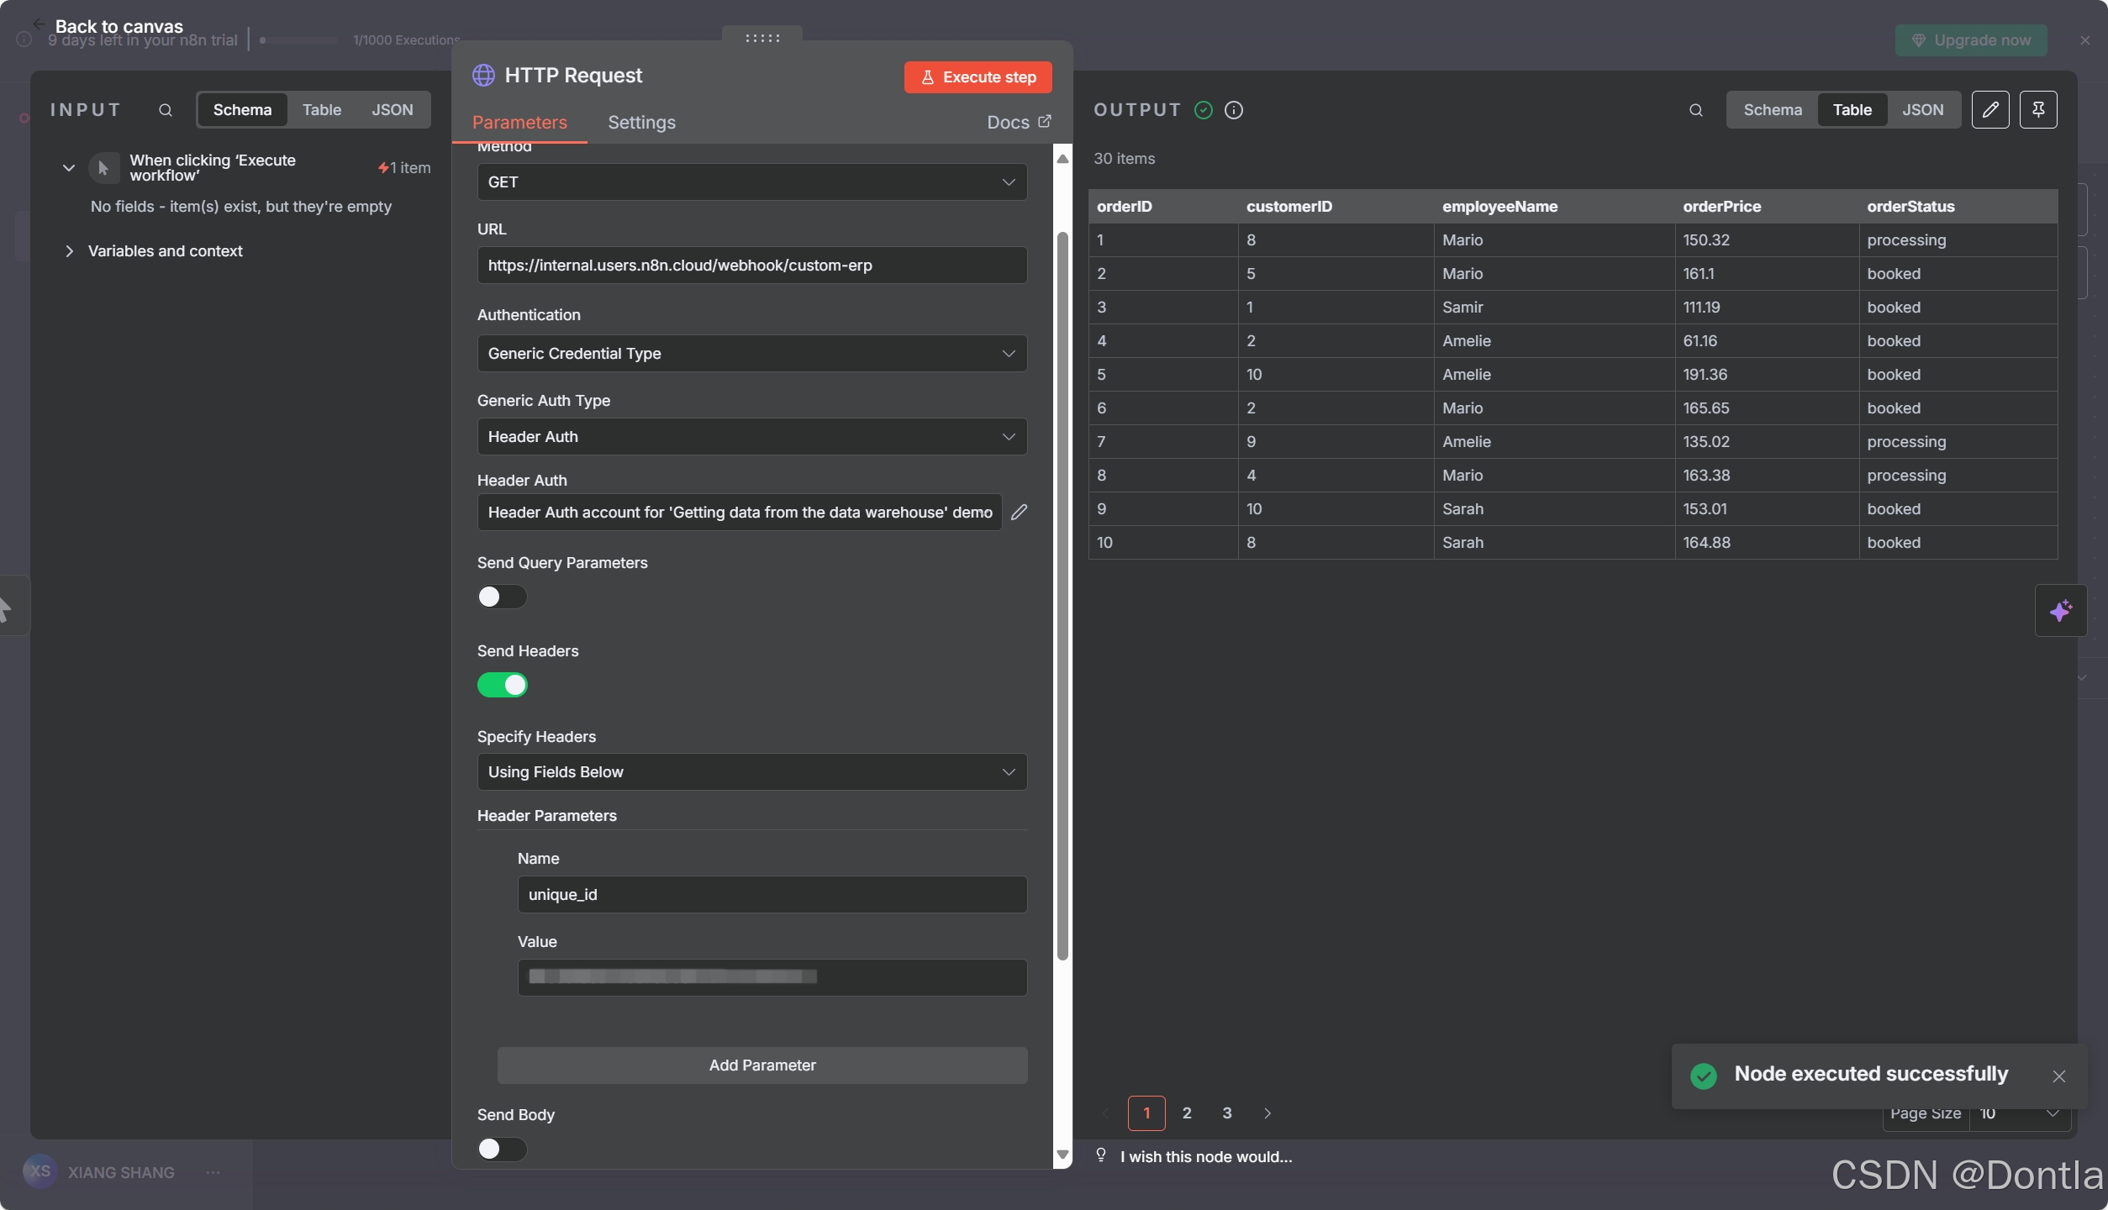Go to output page 3
The height and width of the screenshot is (1210, 2108).
pos(1227,1113)
